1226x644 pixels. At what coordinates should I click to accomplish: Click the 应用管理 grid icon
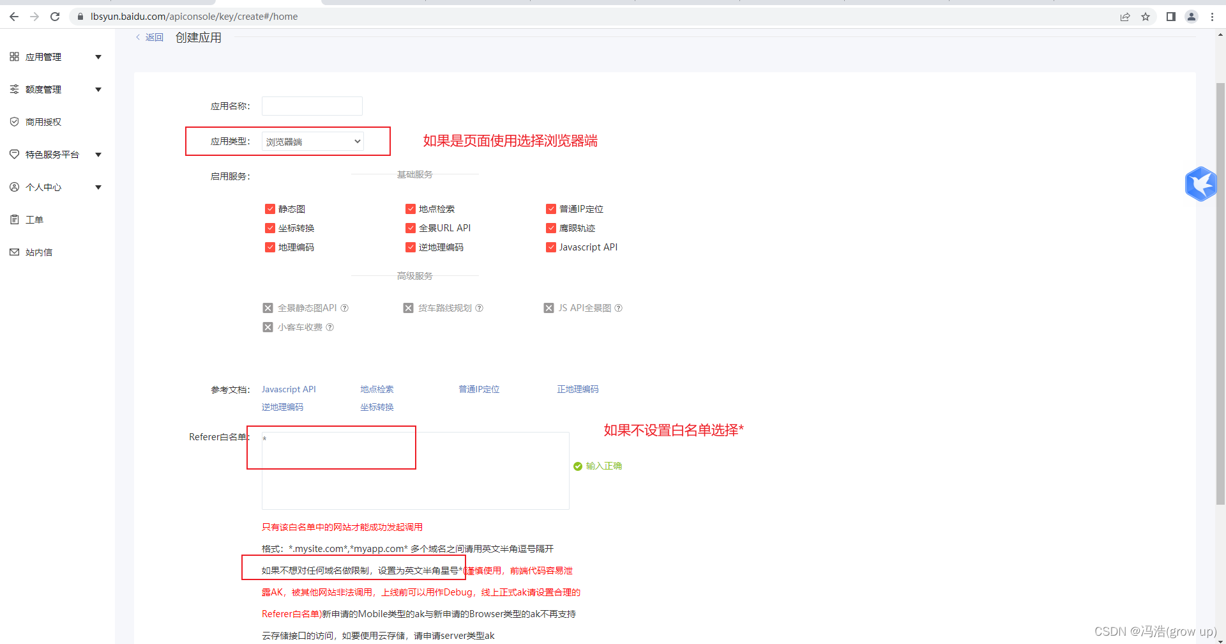(x=14, y=57)
